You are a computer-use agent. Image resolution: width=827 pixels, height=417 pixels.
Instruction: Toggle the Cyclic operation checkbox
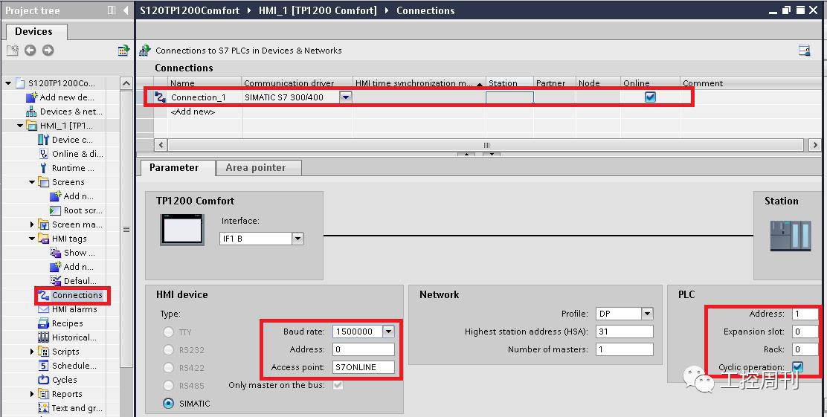tap(797, 367)
